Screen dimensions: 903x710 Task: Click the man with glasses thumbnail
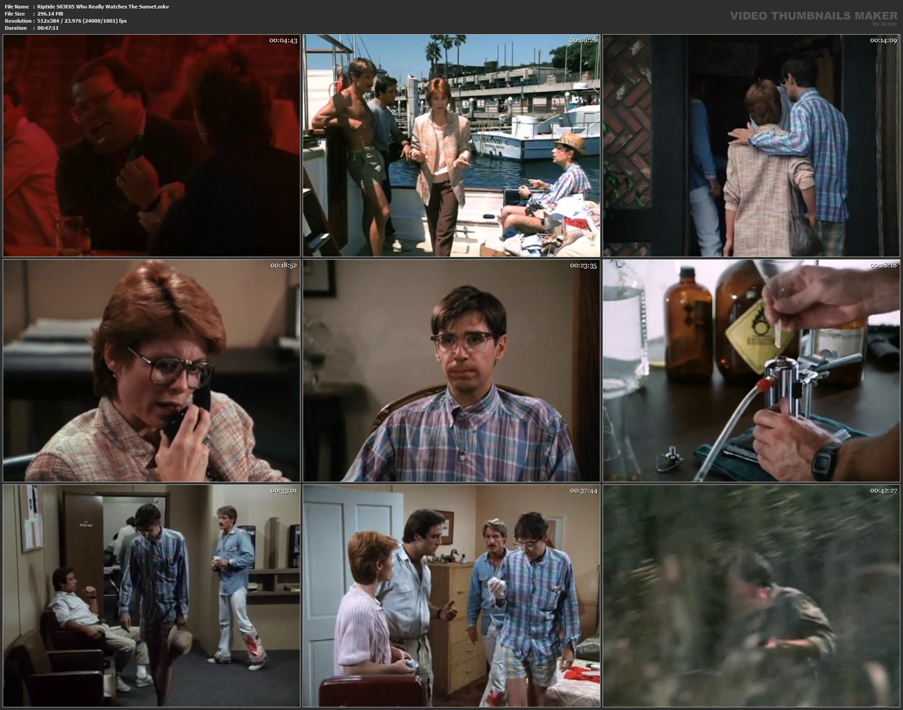(x=451, y=371)
